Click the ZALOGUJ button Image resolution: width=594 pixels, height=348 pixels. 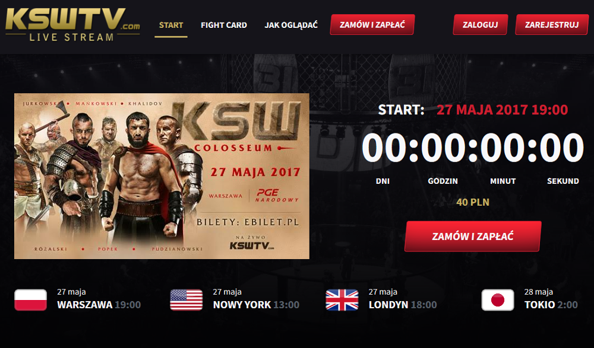(481, 25)
